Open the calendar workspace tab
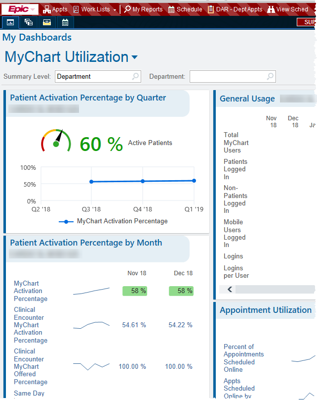Screen dimensions: 317x400 click(65, 22)
